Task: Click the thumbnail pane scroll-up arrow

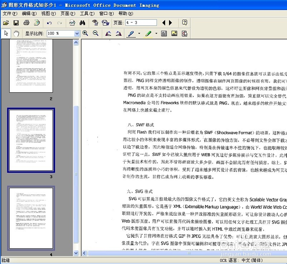Action: [76, 43]
